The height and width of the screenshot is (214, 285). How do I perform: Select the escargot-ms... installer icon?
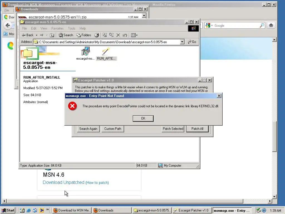click(85, 53)
